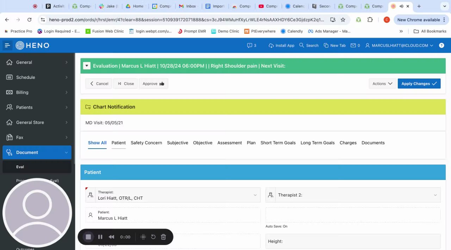This screenshot has width=451, height=250.
Task: Expand the Patients sidebar menu
Action: (37, 107)
